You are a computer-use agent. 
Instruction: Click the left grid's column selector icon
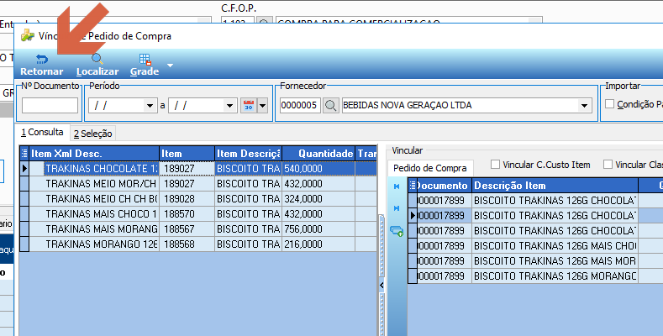(x=24, y=154)
